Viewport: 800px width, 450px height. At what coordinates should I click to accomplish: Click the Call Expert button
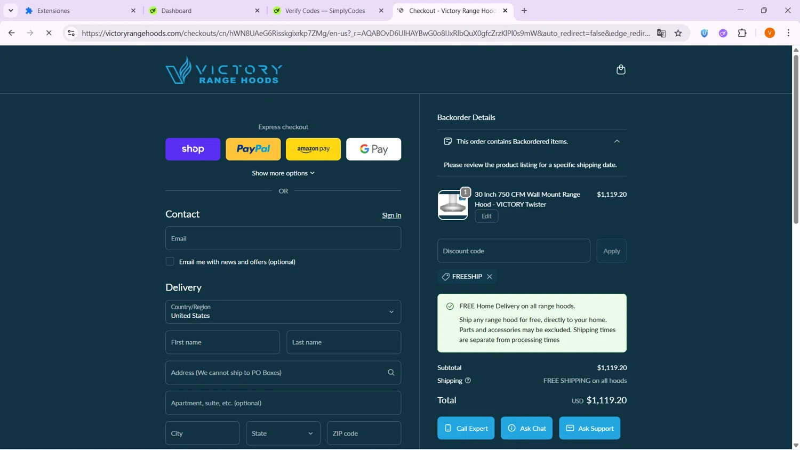pos(466,428)
